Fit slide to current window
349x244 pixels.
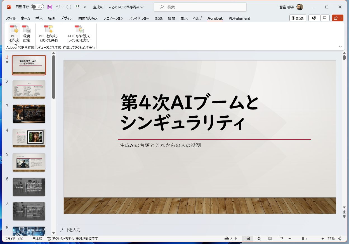pyautogui.click(x=340, y=238)
